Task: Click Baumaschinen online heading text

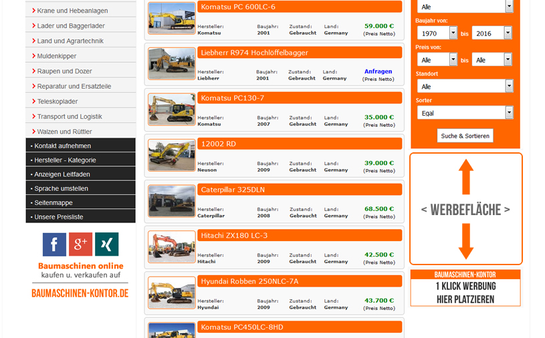Action: (81, 266)
